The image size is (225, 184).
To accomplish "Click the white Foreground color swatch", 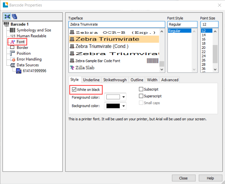I will click(x=113, y=97).
